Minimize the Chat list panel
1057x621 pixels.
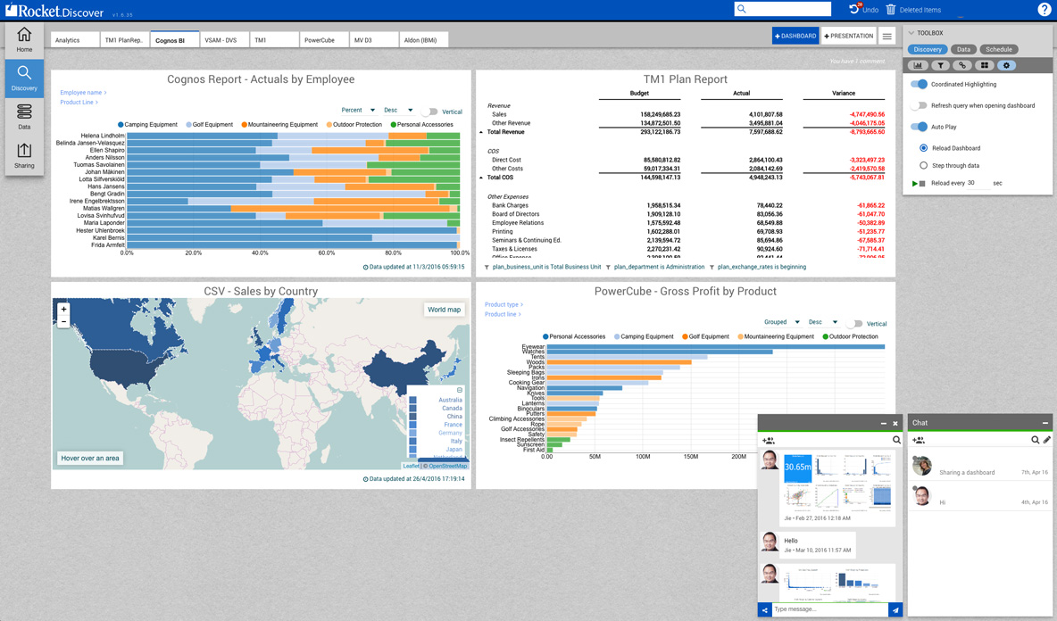1045,423
